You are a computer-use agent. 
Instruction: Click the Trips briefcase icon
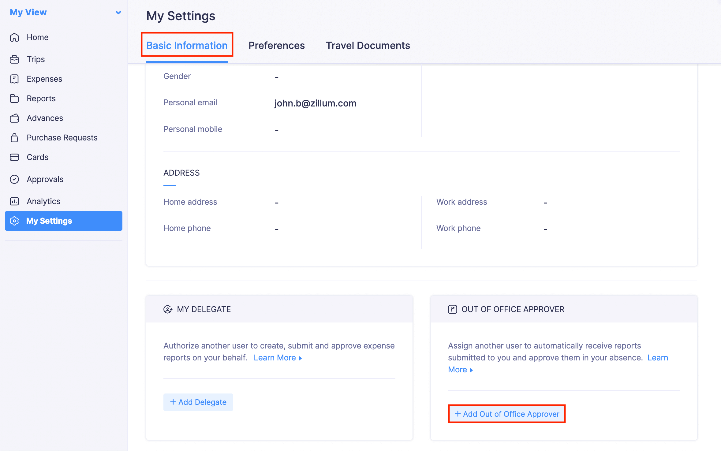pyautogui.click(x=14, y=59)
